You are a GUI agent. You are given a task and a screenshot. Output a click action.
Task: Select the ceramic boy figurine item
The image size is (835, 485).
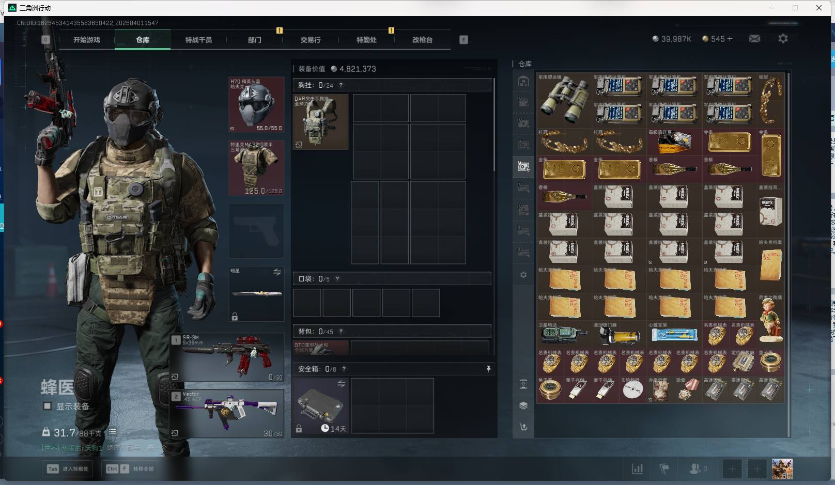[x=771, y=320]
